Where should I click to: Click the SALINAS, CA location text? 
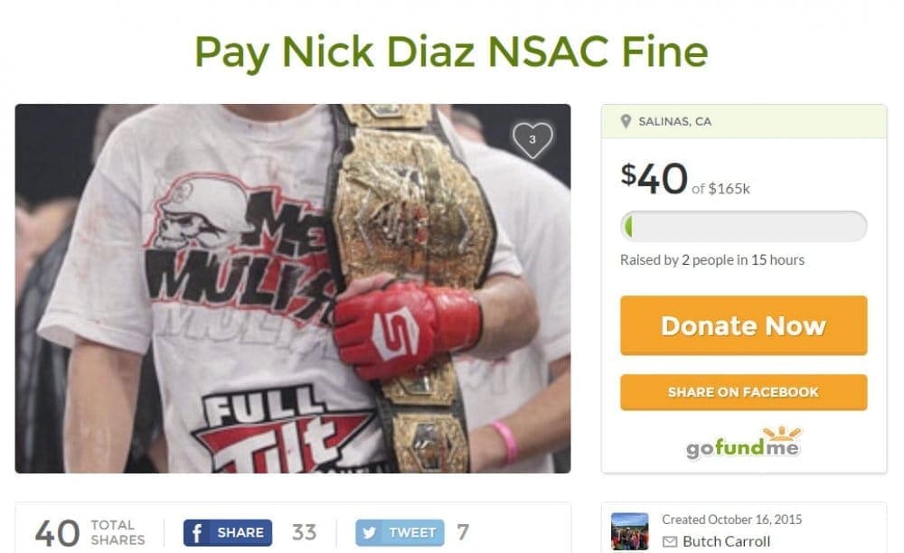click(x=674, y=122)
